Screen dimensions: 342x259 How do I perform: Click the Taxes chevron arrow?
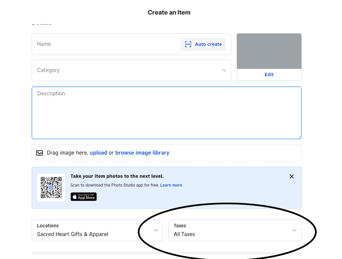(x=294, y=230)
